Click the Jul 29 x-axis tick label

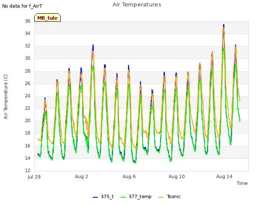[x=34, y=177]
